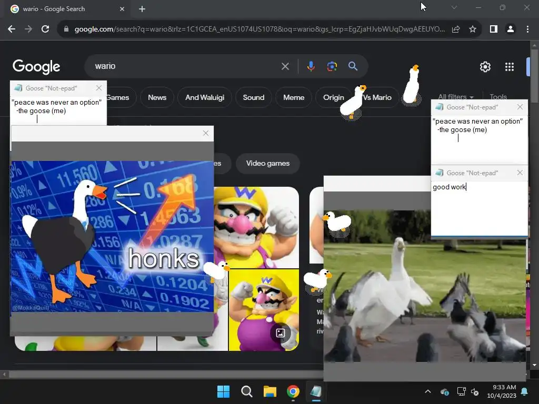Open the angry Wario face thumbnail
The image size is (539, 404).
click(x=256, y=227)
